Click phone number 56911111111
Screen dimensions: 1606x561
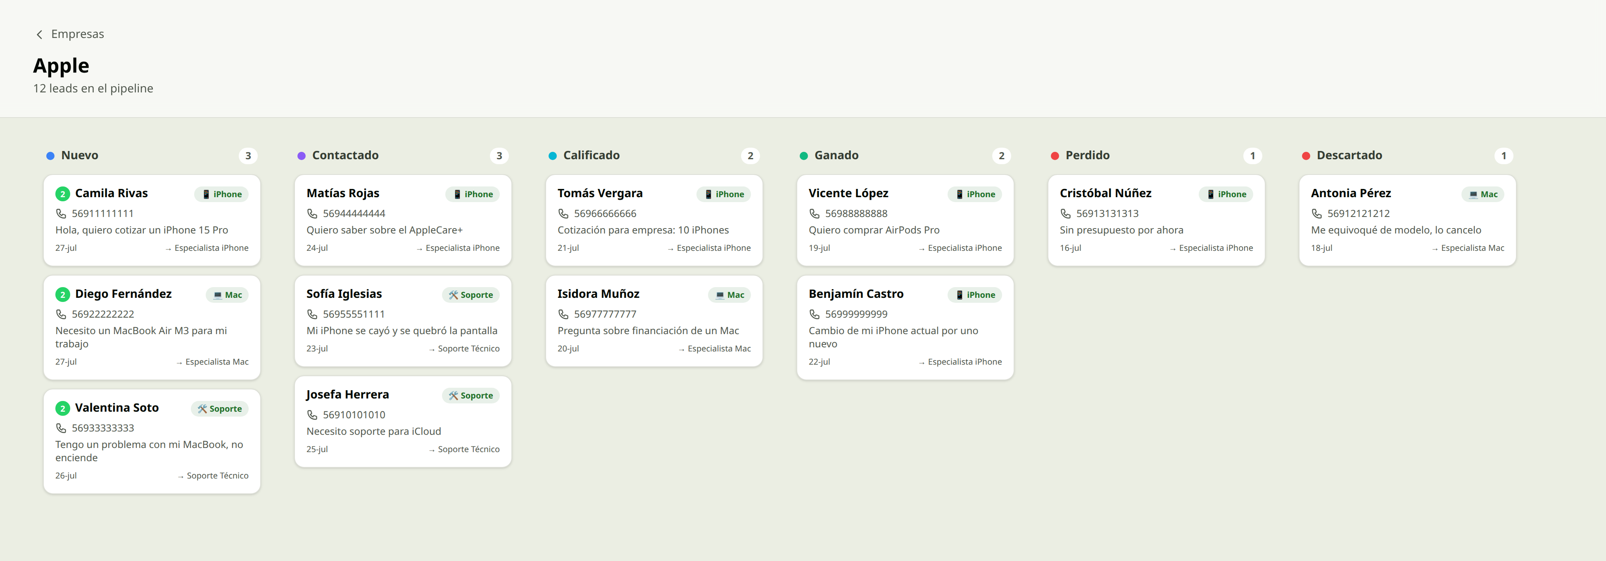(x=103, y=214)
